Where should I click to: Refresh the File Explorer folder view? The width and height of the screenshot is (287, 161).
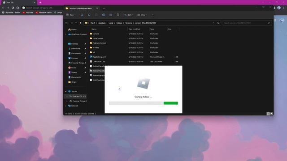pyautogui.click(x=218, y=23)
